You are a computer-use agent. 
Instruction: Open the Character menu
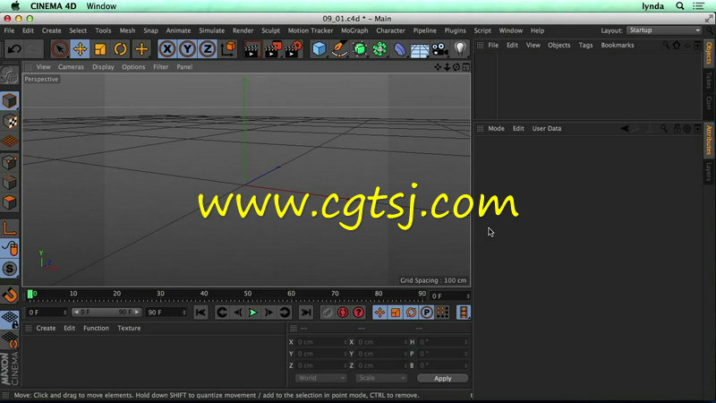click(390, 30)
